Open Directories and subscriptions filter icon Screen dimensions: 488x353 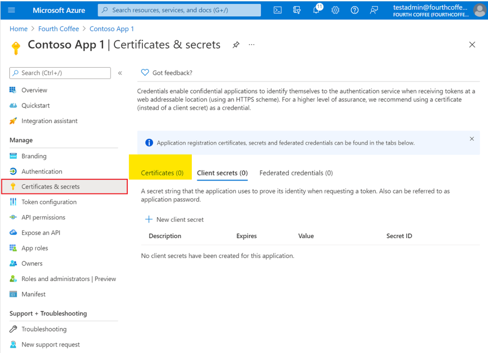coord(297,10)
